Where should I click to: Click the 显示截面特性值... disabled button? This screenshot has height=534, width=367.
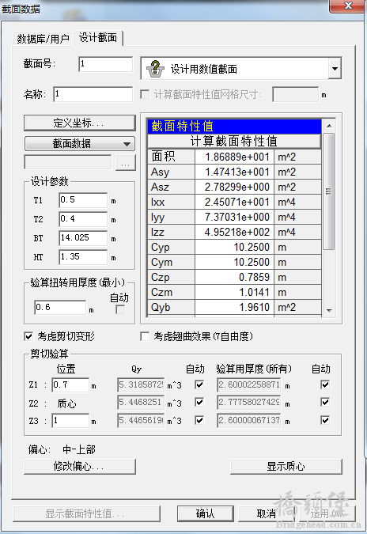click(86, 513)
